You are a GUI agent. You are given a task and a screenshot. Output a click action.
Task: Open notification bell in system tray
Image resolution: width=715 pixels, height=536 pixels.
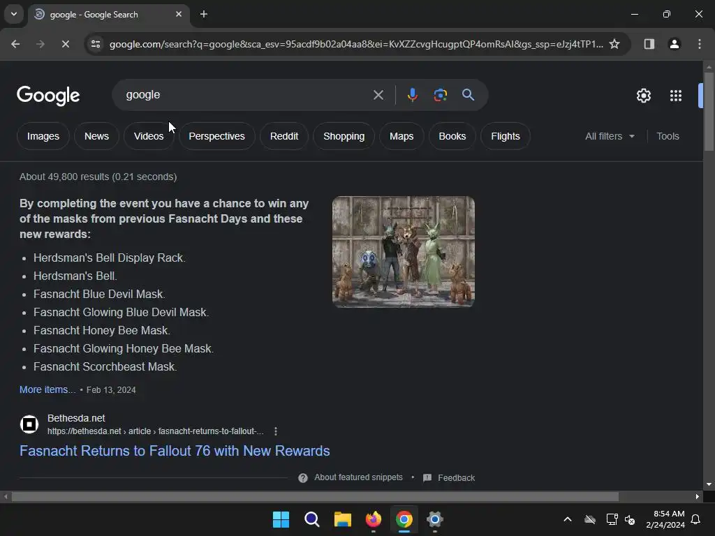(x=695, y=519)
